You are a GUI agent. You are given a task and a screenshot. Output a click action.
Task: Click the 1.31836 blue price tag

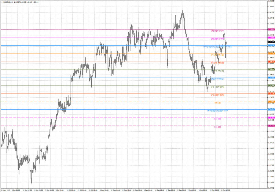pos(271,45)
